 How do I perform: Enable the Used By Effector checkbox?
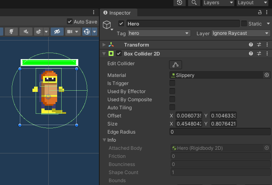click(172, 91)
